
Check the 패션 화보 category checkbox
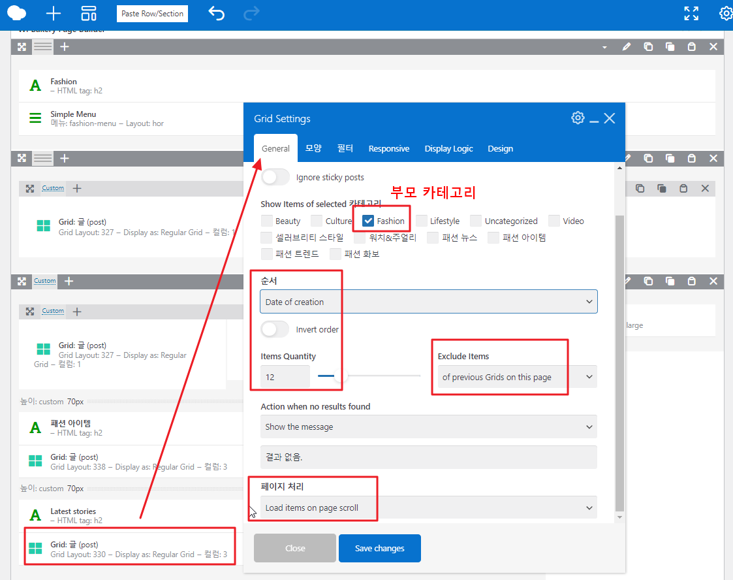[335, 254]
